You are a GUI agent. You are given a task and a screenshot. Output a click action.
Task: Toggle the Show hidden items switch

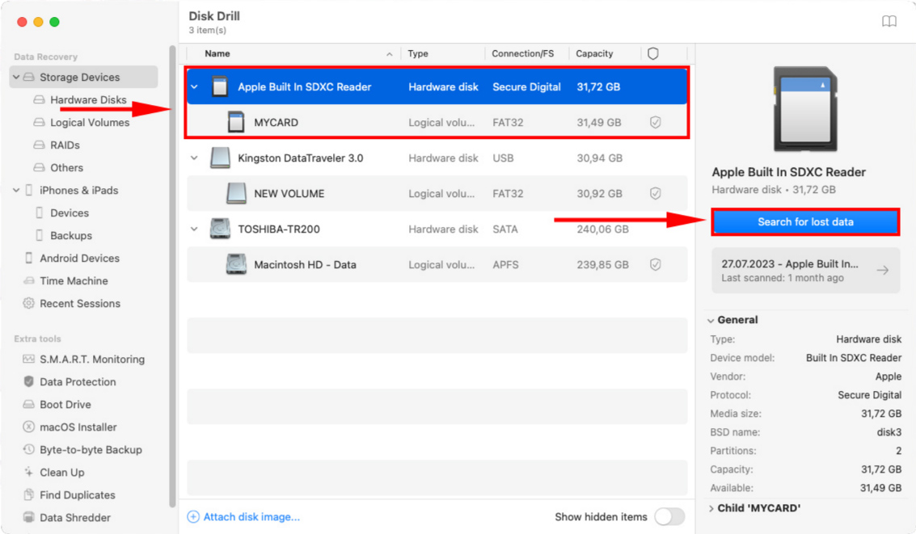point(669,516)
